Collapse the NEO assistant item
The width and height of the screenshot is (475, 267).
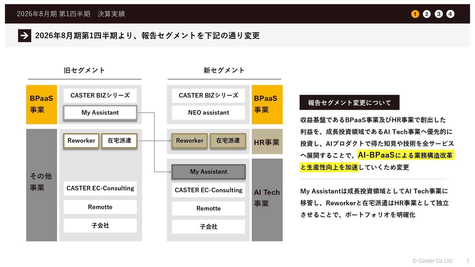[x=208, y=112]
